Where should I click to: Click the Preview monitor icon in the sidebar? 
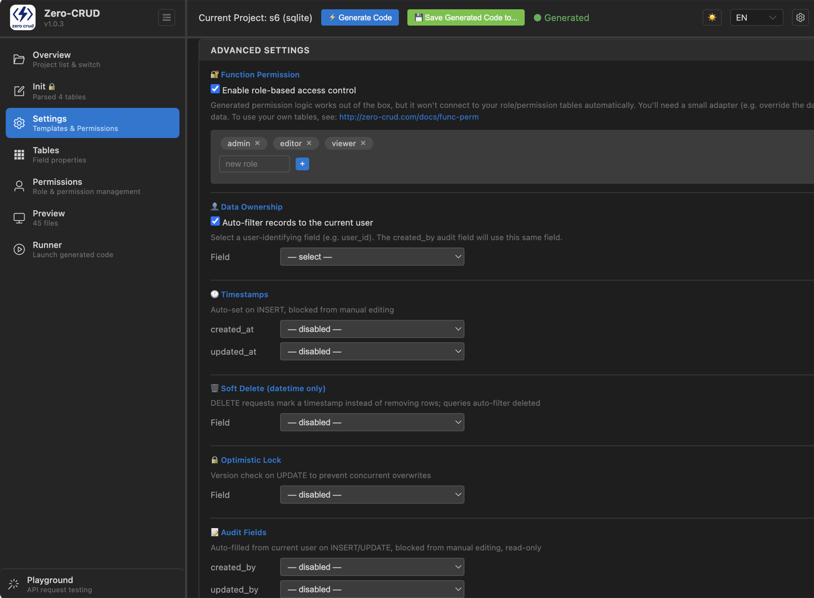pos(19,218)
